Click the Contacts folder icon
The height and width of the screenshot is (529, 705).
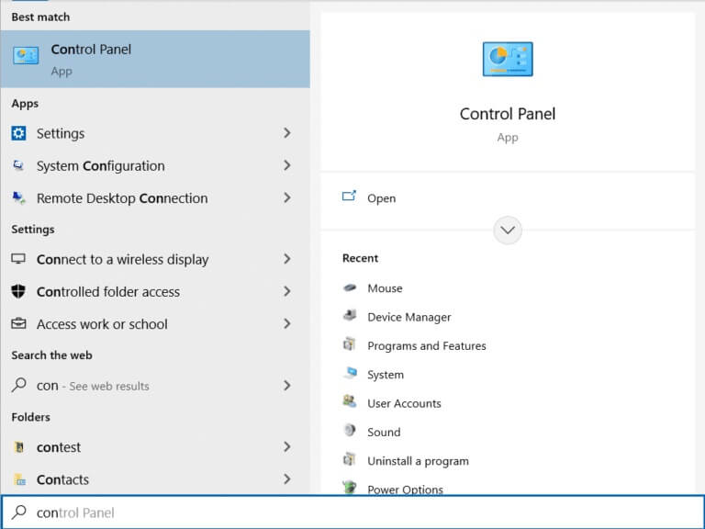point(19,479)
